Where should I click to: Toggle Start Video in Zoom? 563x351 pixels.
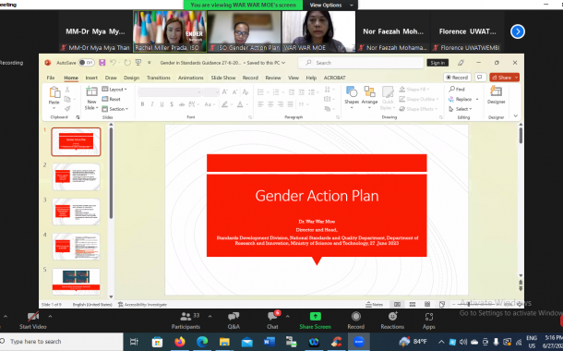pyautogui.click(x=32, y=321)
